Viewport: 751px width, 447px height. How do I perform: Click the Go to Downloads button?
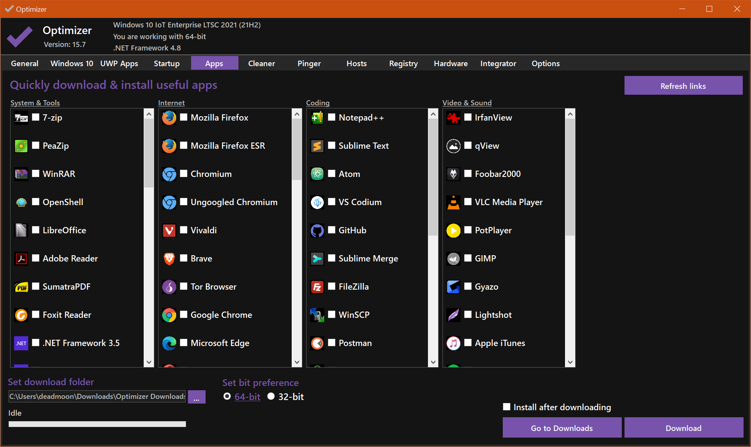tap(561, 428)
